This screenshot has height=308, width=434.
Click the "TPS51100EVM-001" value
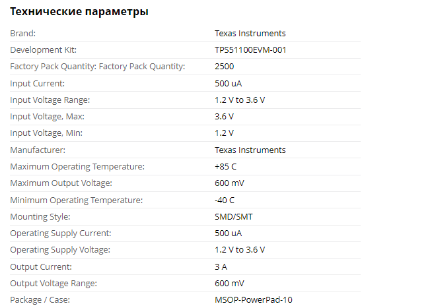[x=250, y=50]
